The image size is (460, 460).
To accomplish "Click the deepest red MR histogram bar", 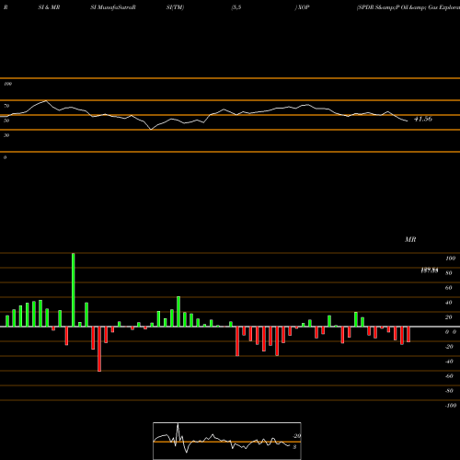I will (99, 349).
